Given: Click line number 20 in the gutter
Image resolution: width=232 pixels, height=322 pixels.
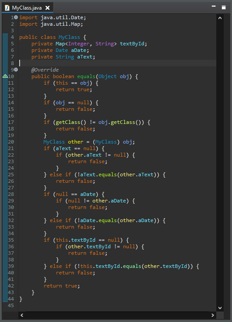Looking at the screenshot, I should 10,142.
